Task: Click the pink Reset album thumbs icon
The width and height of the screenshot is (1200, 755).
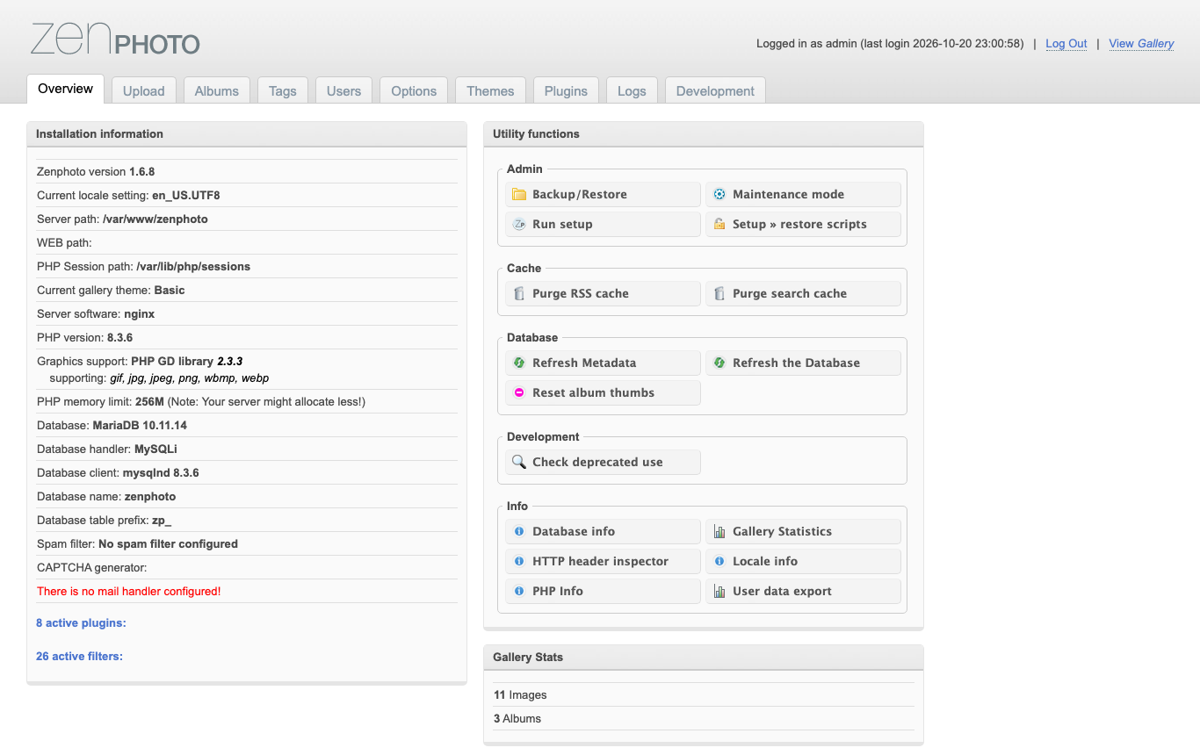Action: click(519, 392)
